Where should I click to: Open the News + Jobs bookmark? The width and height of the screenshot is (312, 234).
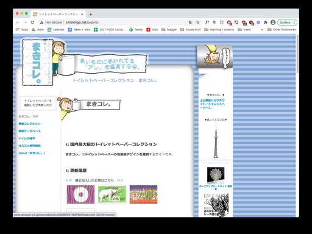79,30
